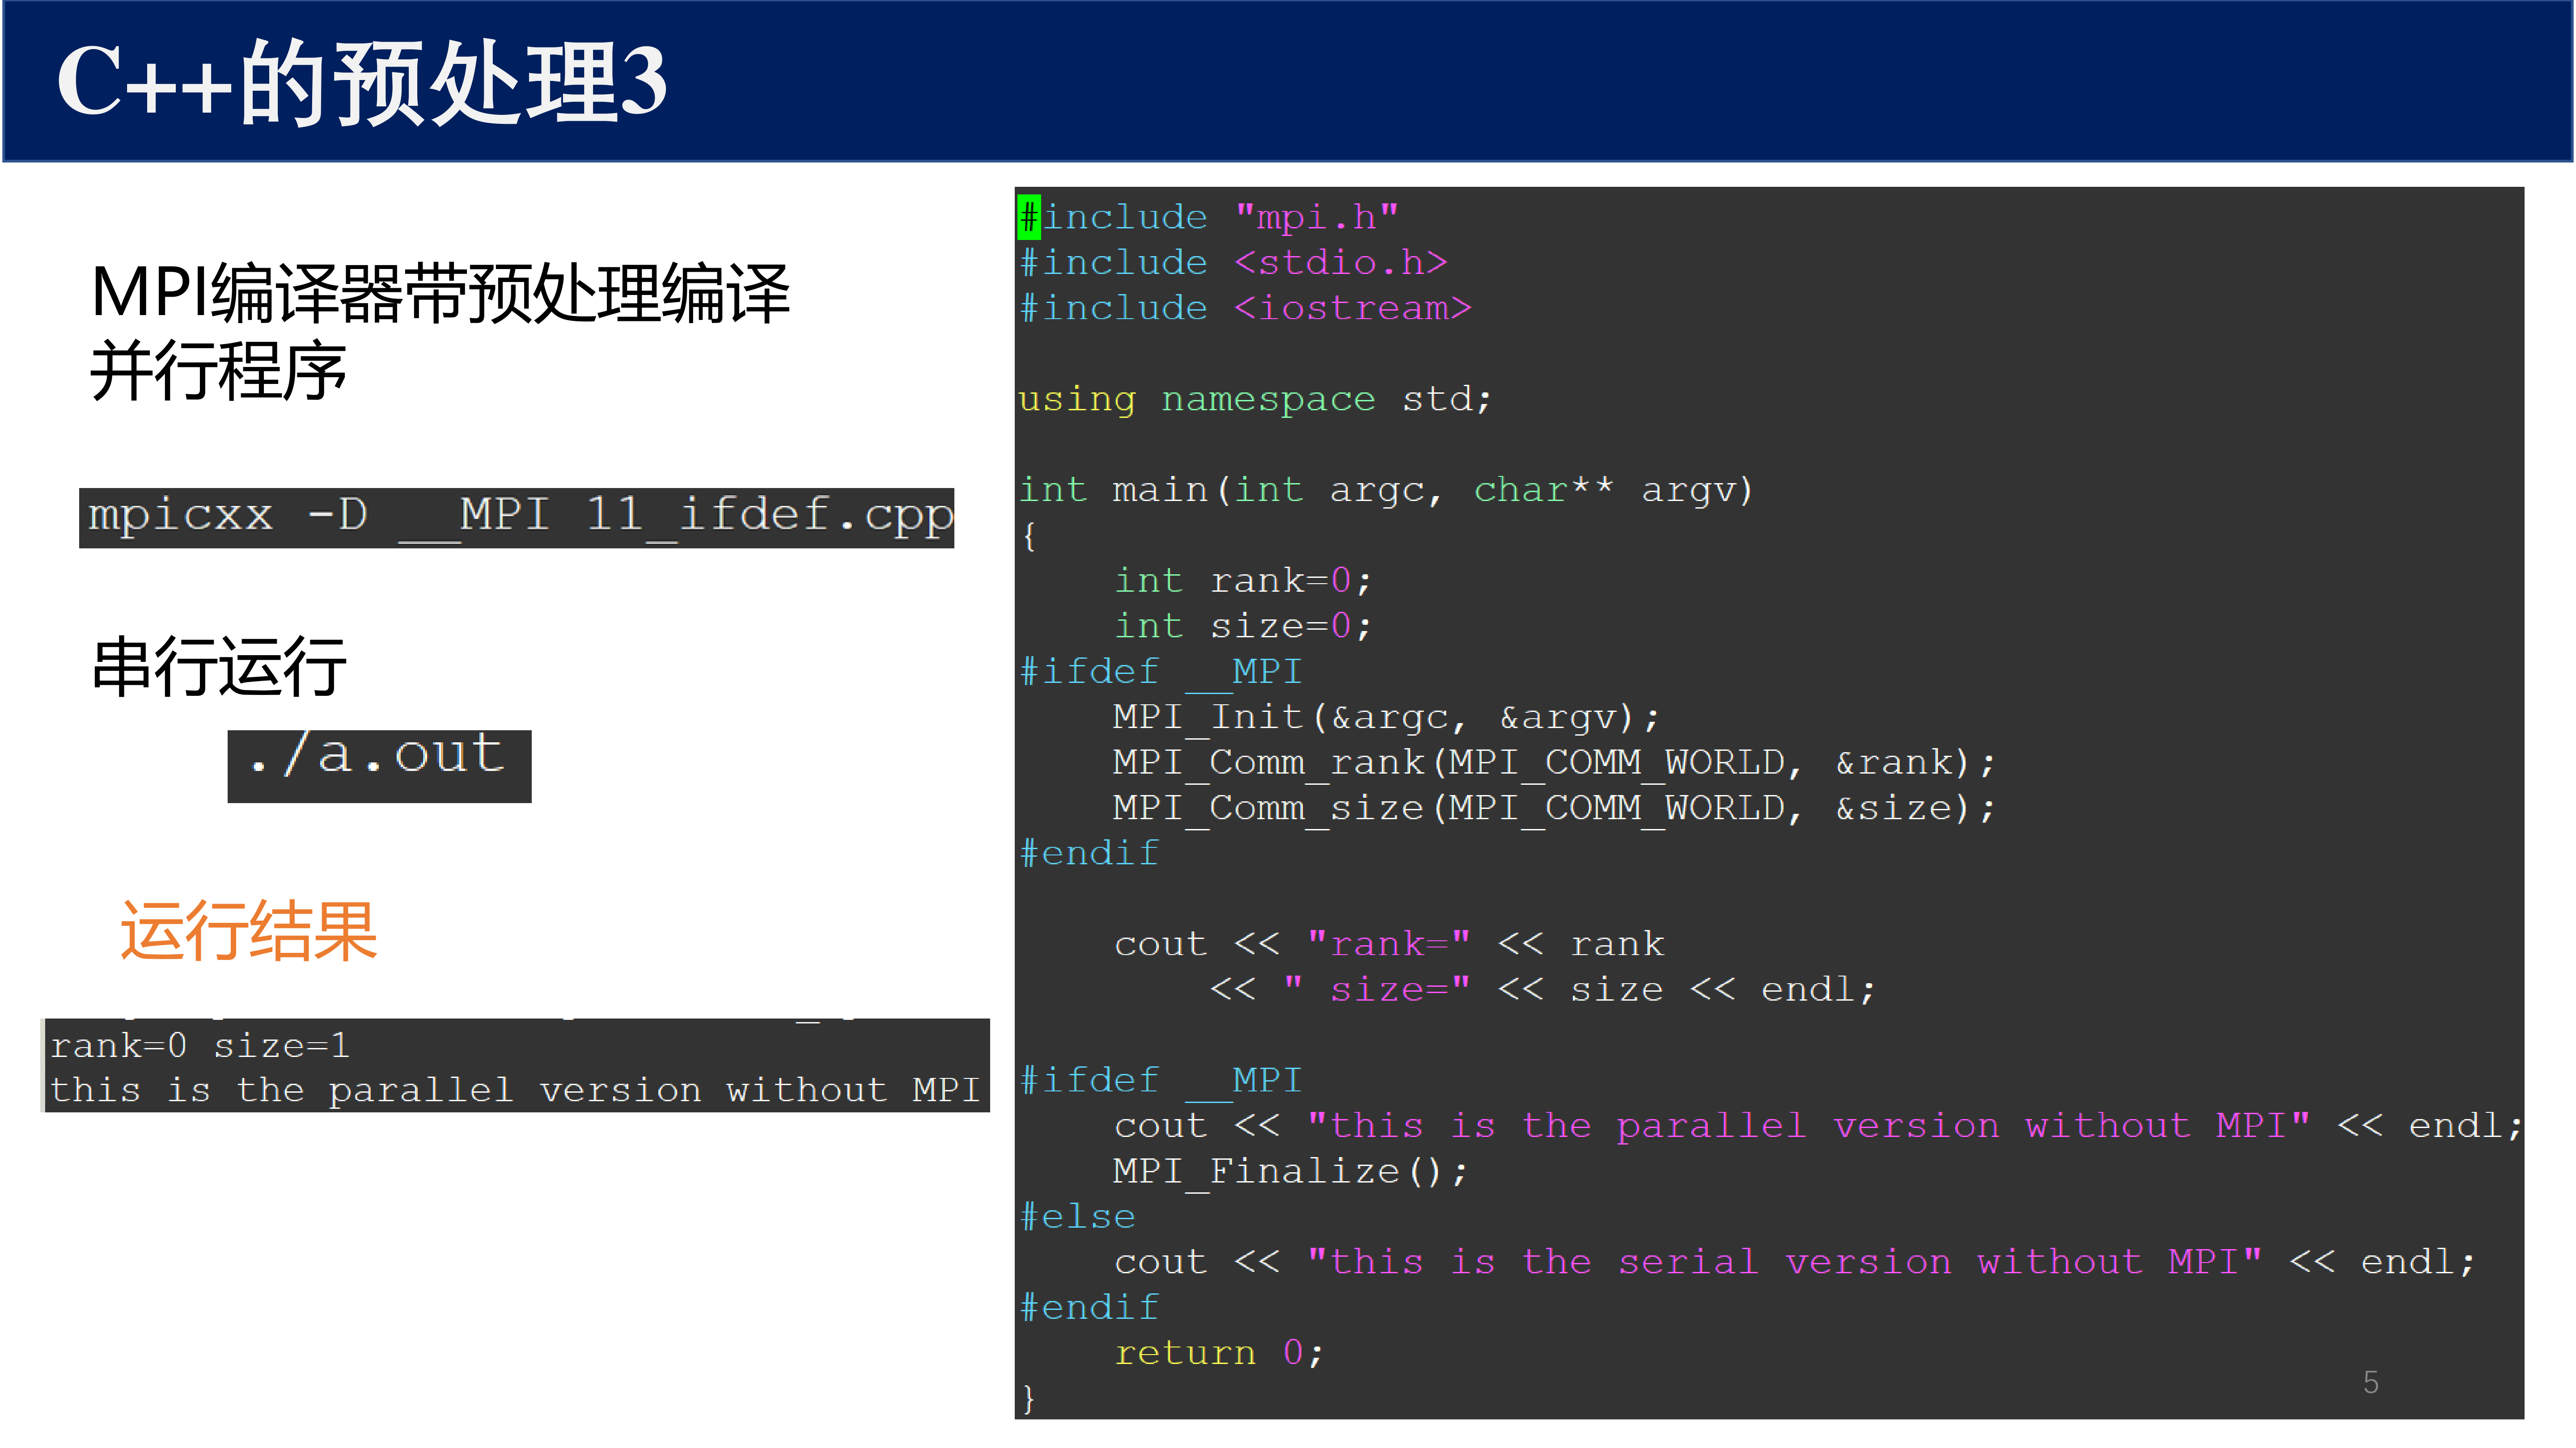2576x1448 pixels.
Task: Click the first '#ifdef __MPI' directive
Action: tap(1160, 672)
